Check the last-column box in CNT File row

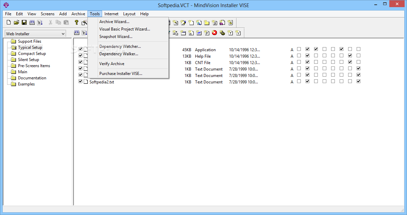[x=358, y=62]
